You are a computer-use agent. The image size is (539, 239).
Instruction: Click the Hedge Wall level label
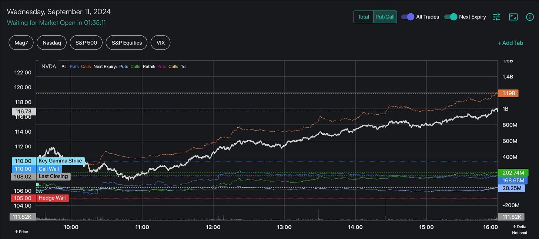[x=52, y=198]
